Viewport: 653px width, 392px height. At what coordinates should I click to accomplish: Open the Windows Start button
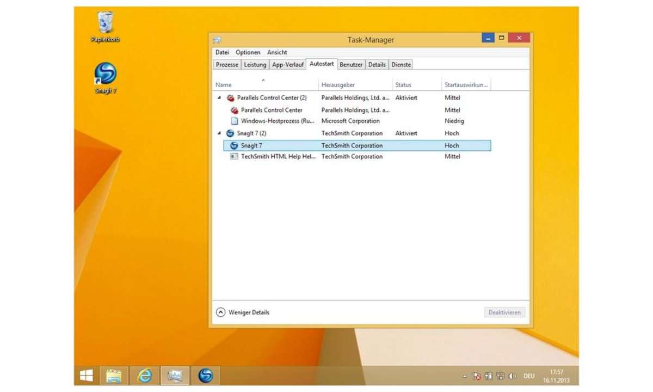click(86, 375)
